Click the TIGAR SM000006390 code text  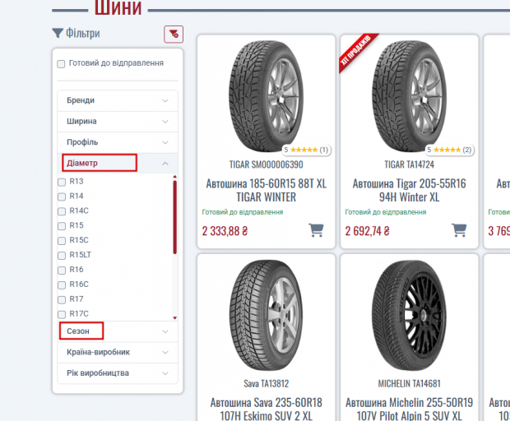[x=266, y=164]
